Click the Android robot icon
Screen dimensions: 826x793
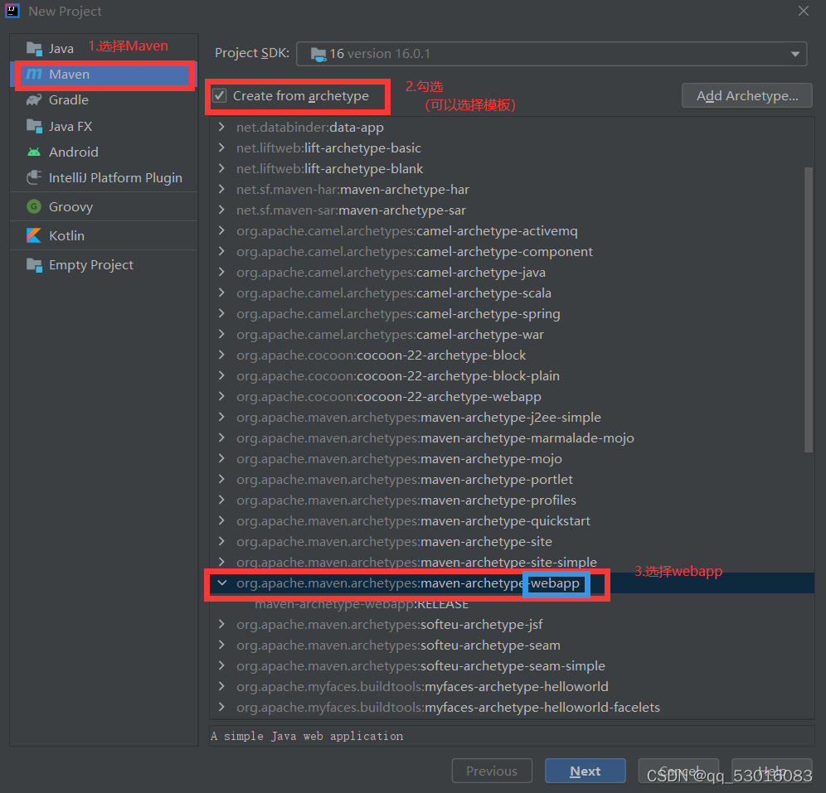coord(34,152)
